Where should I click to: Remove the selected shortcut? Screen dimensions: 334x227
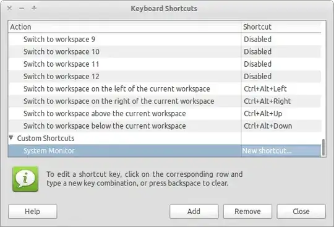click(247, 212)
